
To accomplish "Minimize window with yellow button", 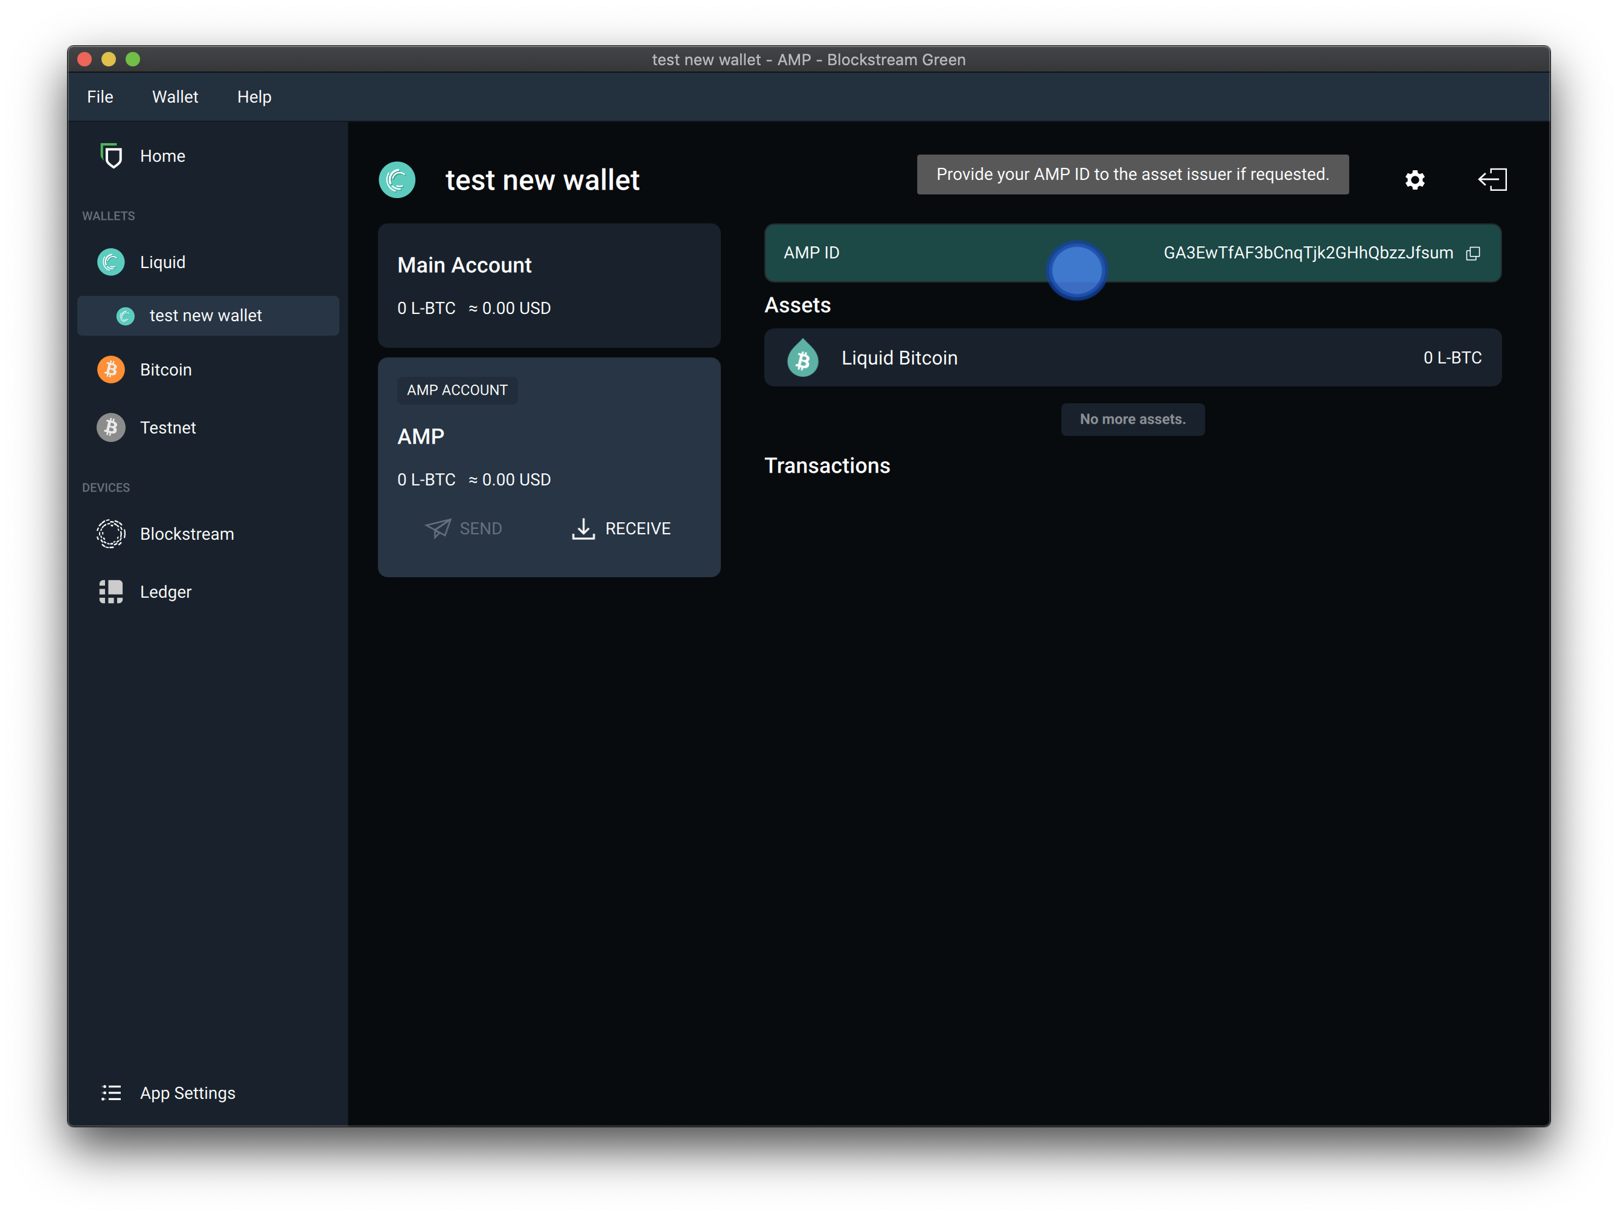I will (x=108, y=59).
